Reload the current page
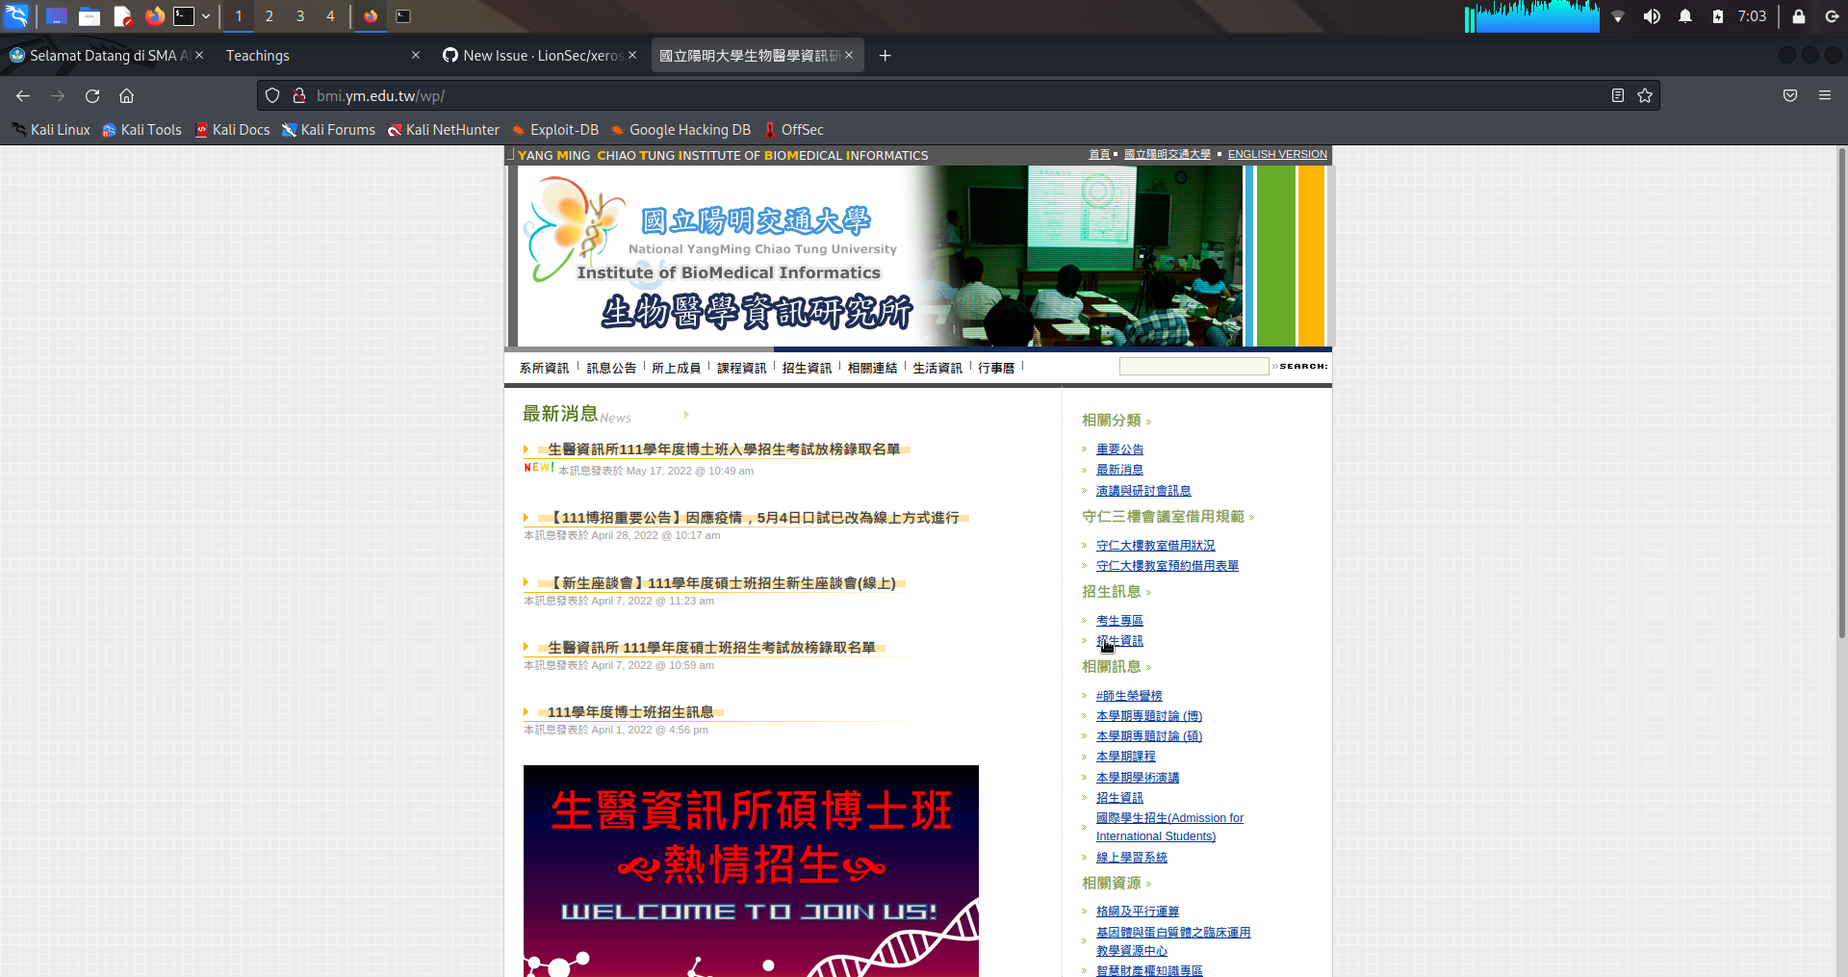Viewport: 1848px width, 977px height. (92, 96)
